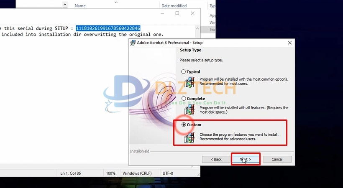Click the Complete setup type icon
This screenshot has height=188, width=343.
tap(189, 109)
